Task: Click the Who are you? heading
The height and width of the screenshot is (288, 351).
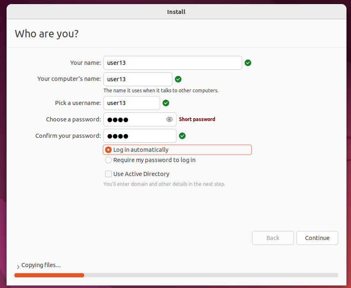Action: [x=47, y=34]
